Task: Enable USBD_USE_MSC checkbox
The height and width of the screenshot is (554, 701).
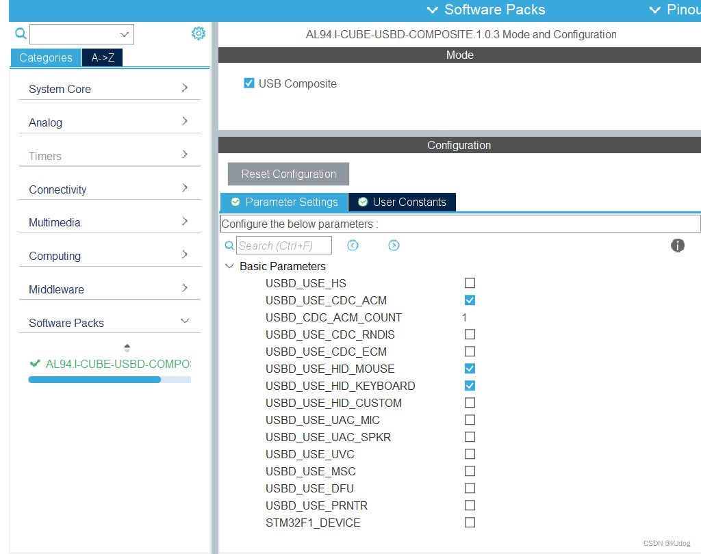Action: (x=470, y=471)
